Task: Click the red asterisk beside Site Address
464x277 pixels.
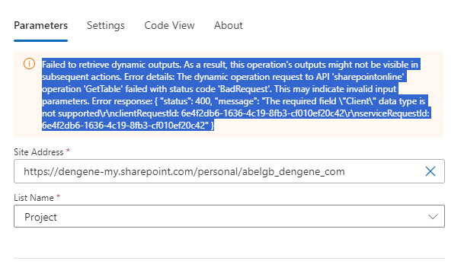Action: pos(68,151)
